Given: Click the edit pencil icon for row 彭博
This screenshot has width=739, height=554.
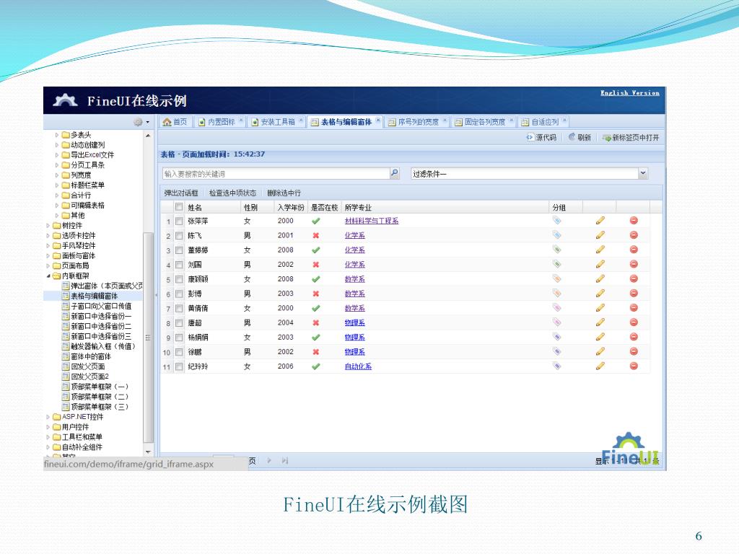Looking at the screenshot, I should coord(600,294).
